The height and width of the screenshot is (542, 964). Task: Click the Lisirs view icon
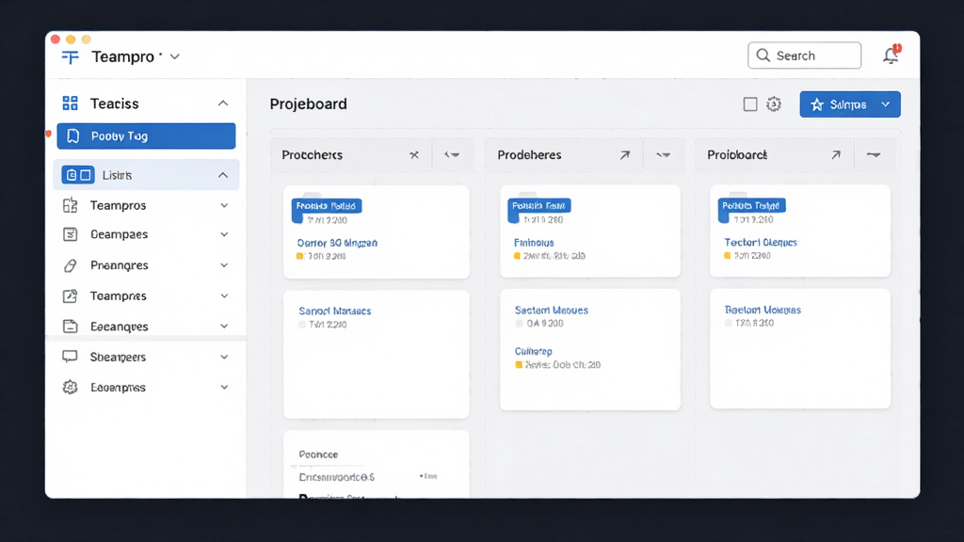78,175
